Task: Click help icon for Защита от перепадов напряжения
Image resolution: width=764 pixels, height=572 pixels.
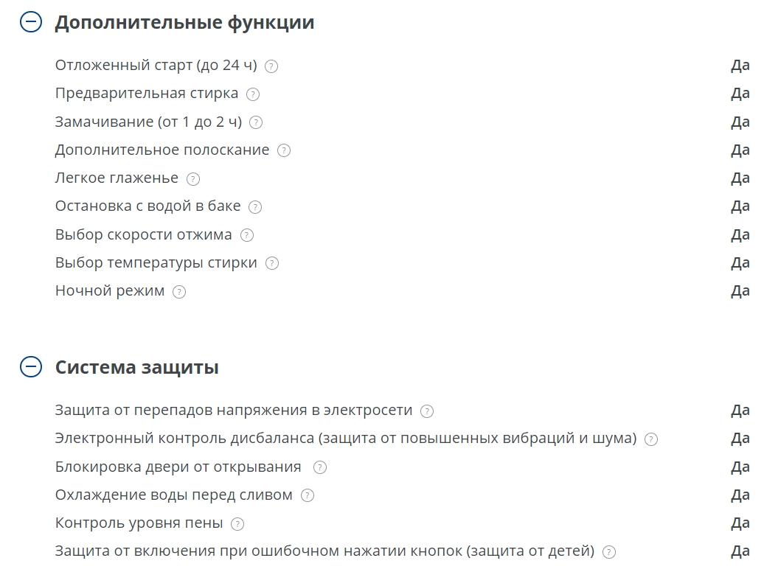Action: click(427, 411)
